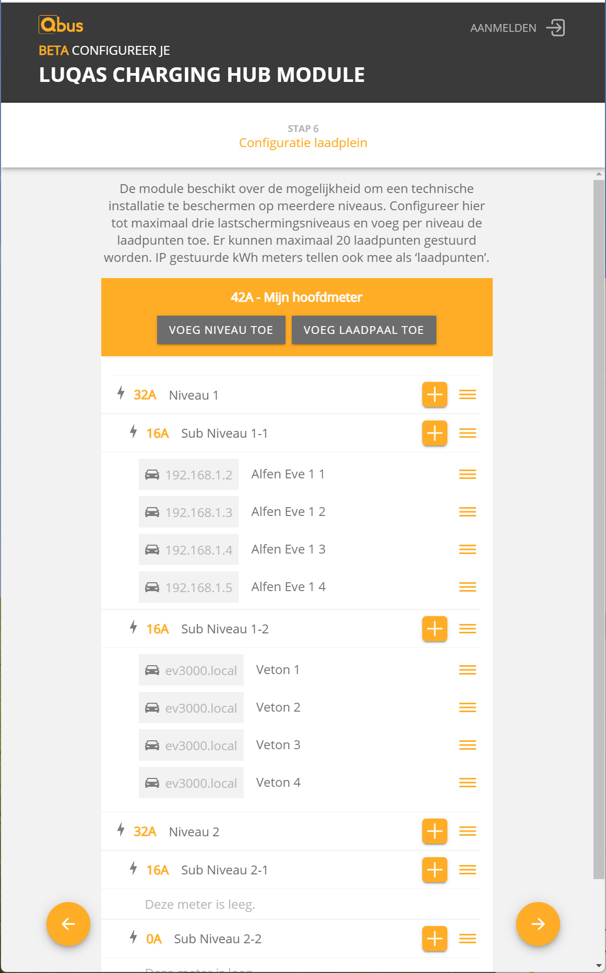
Task: Click the ev3000.local chip for Veton 2
Action: 191,707
